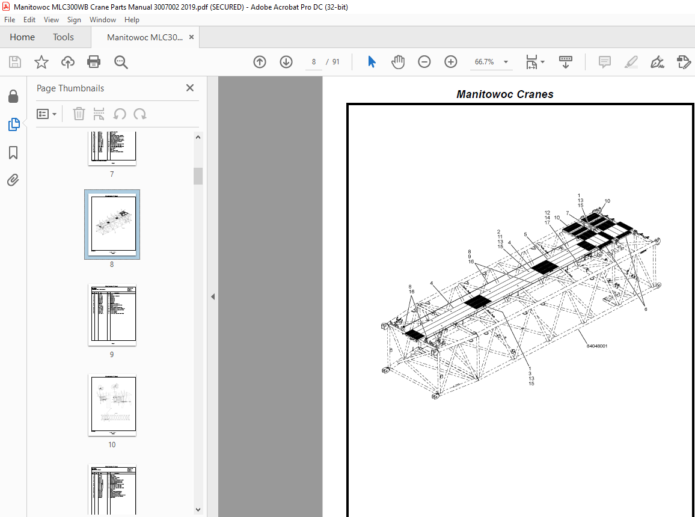This screenshot has width=695, height=517.
Task: Open the thumbnails options dropdown
Action: pos(46,114)
